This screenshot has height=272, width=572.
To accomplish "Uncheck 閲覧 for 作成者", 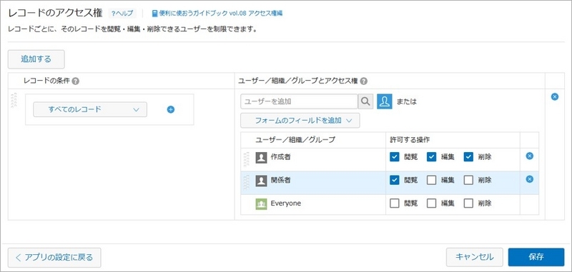I will (395, 157).
